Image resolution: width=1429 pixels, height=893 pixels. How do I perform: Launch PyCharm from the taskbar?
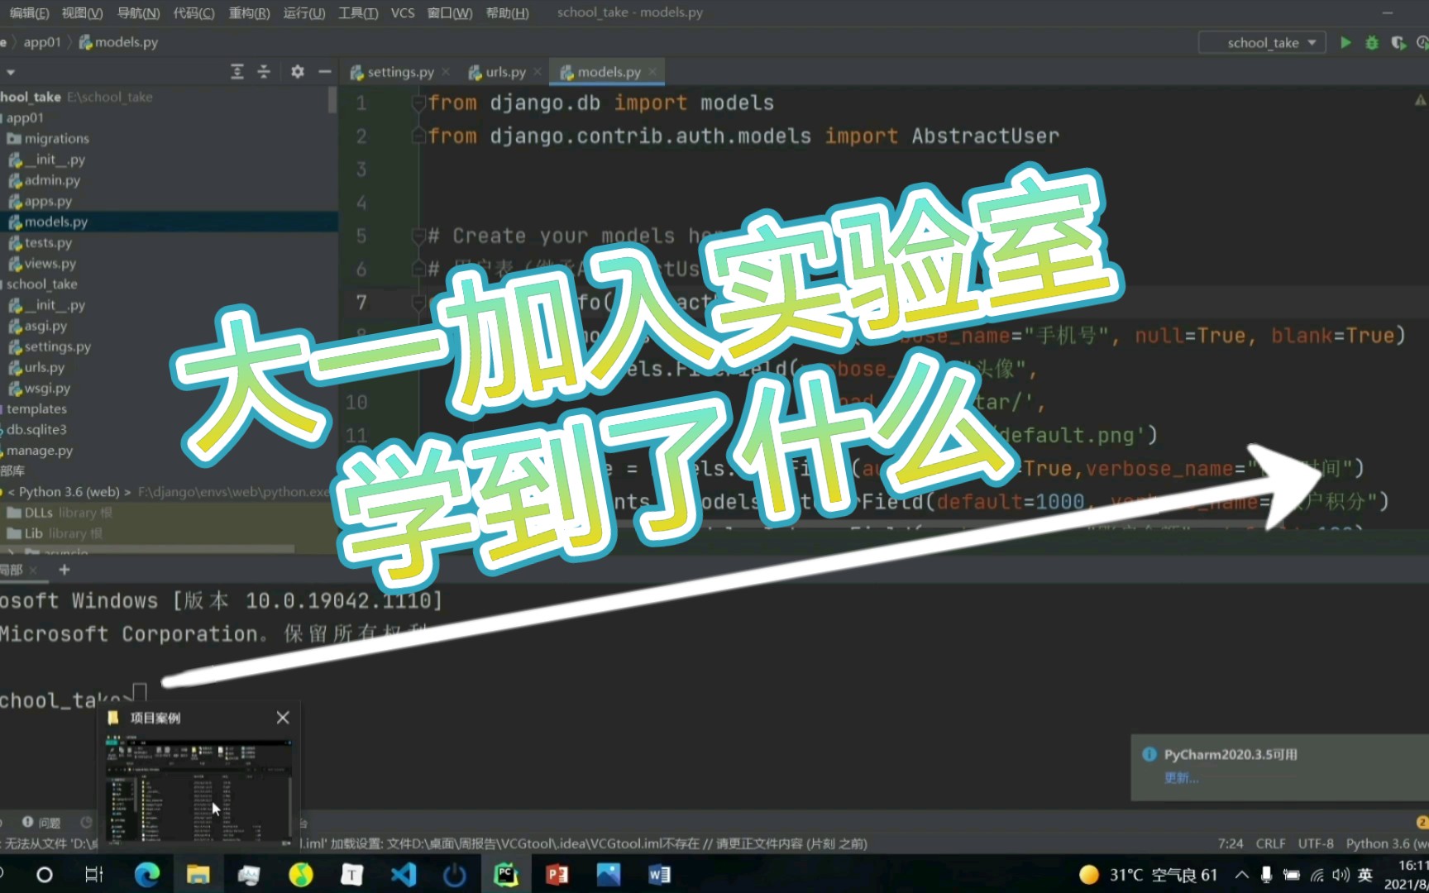tap(506, 874)
